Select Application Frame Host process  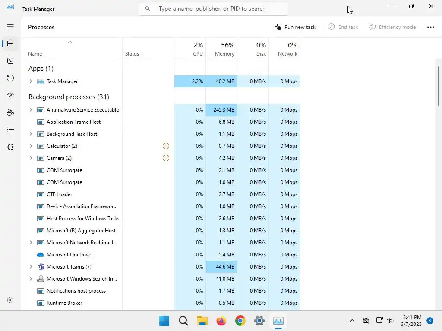pyautogui.click(x=161, y=122)
